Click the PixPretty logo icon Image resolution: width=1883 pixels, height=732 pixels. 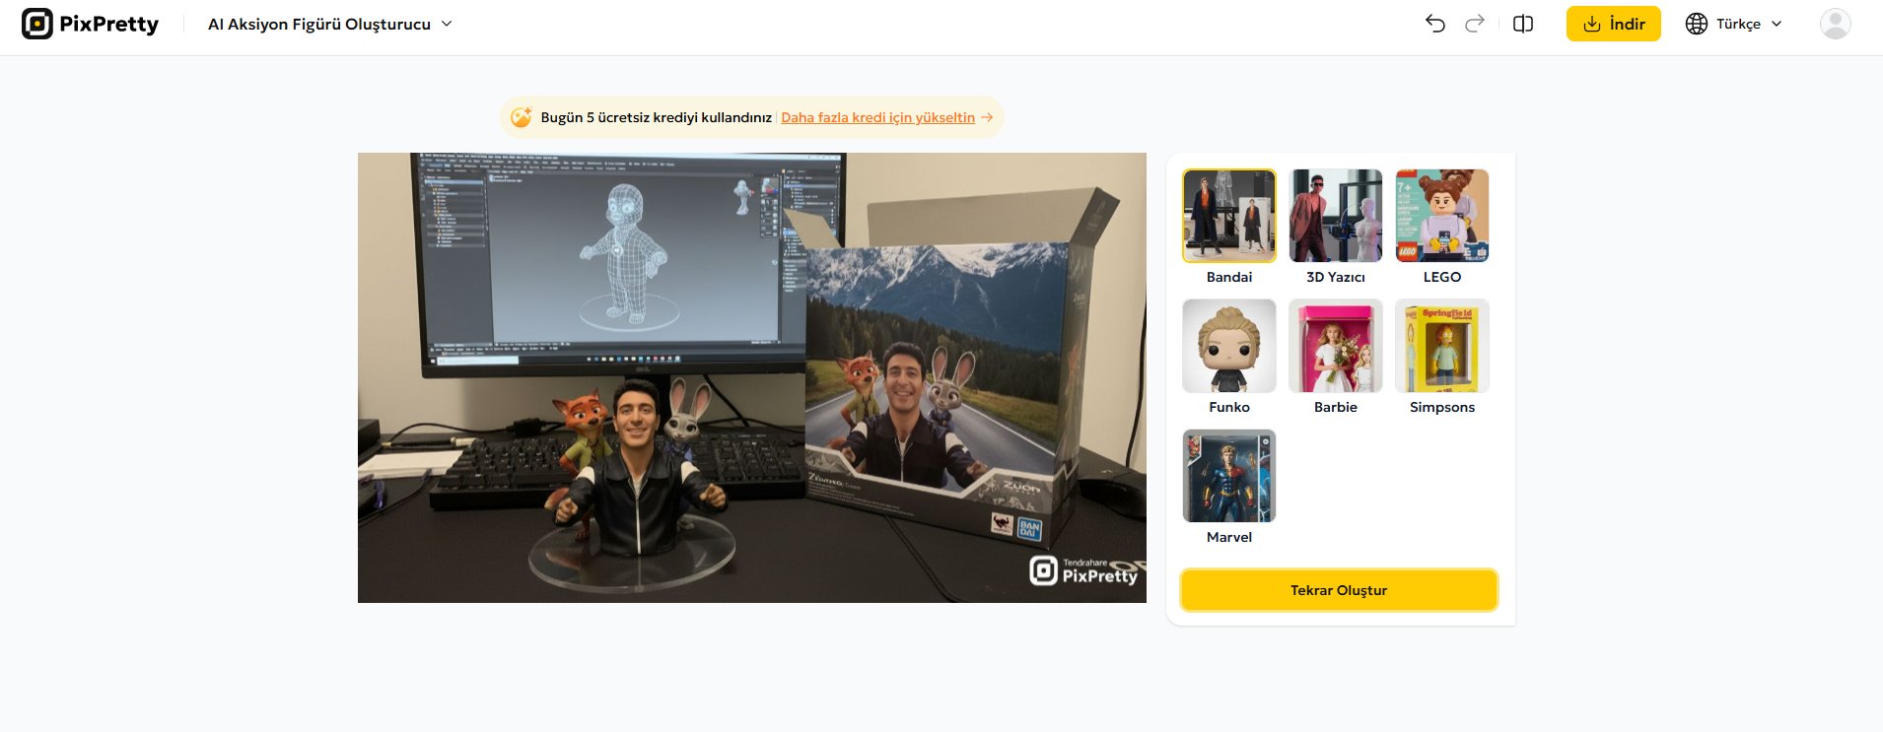click(37, 24)
